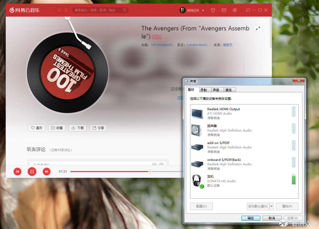Skip to the previous track
Screen dimensions: 319x229
(x=17, y=172)
